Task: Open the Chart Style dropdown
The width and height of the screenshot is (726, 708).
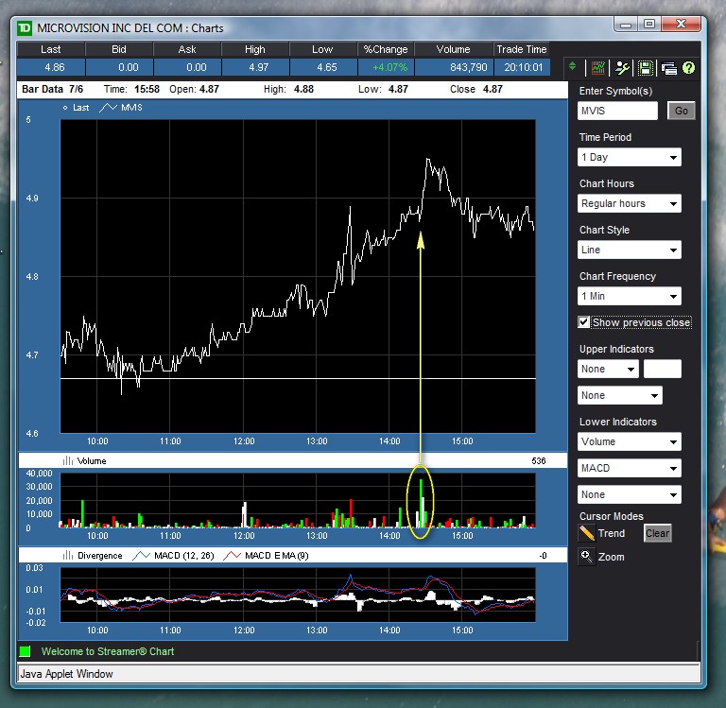Action: [x=630, y=250]
